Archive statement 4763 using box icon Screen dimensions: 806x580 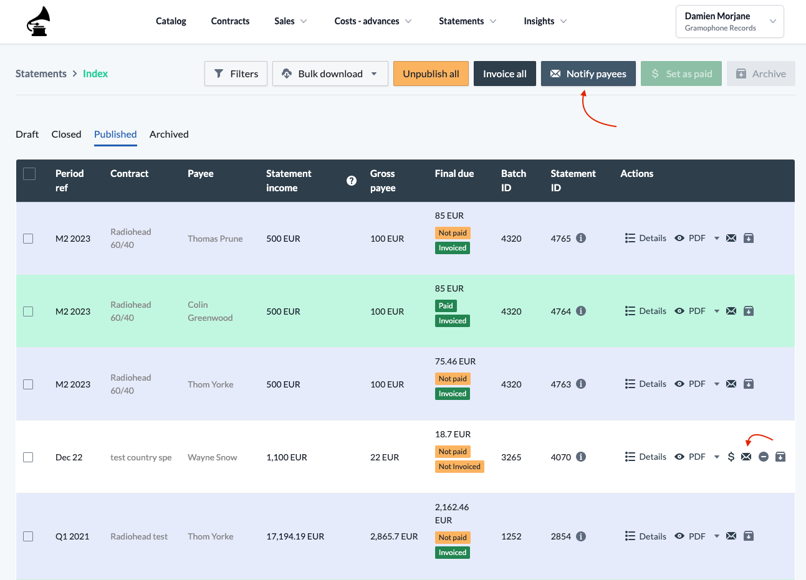tap(749, 384)
